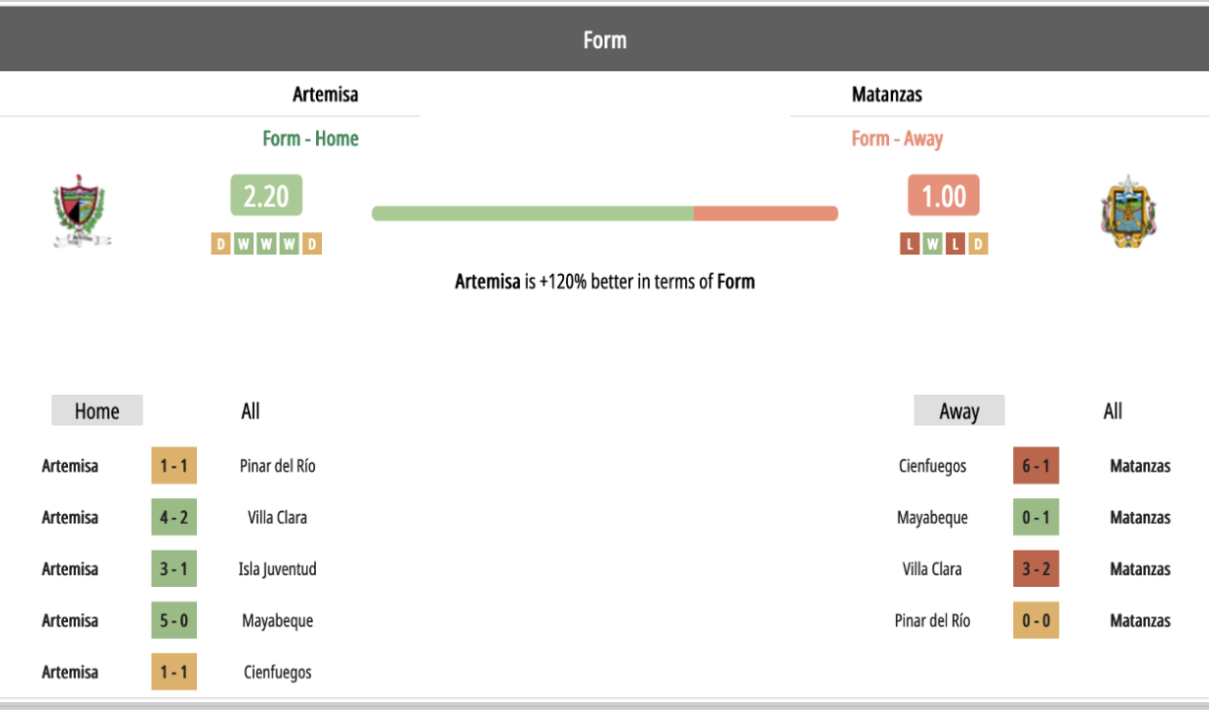Image resolution: width=1209 pixels, height=710 pixels.
Task: Click the yellow D badge in Matanzas form
Action: (978, 244)
